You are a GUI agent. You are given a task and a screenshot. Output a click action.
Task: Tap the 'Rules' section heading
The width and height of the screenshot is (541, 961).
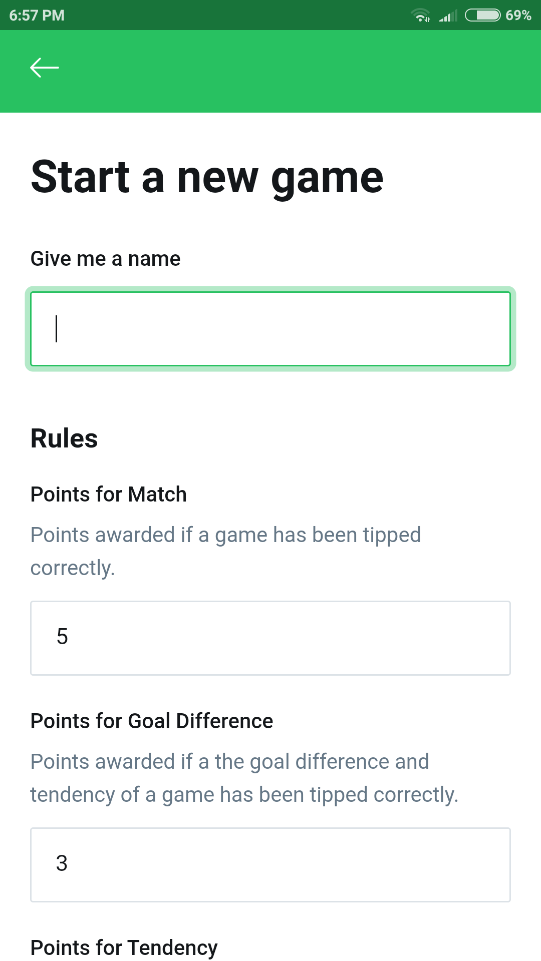coord(64,438)
